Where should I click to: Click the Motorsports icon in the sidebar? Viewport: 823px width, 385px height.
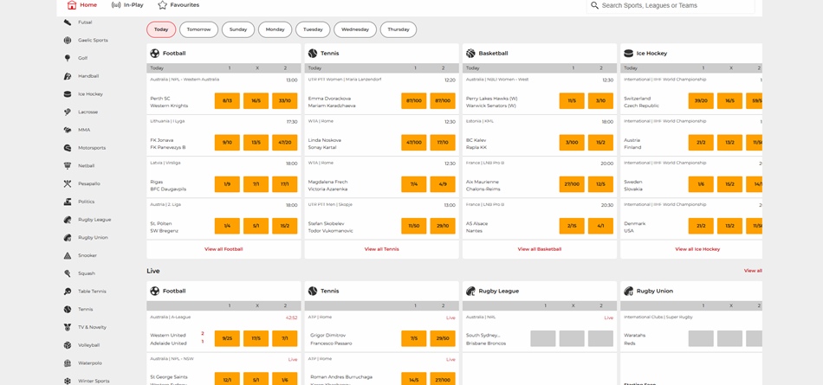tap(68, 148)
